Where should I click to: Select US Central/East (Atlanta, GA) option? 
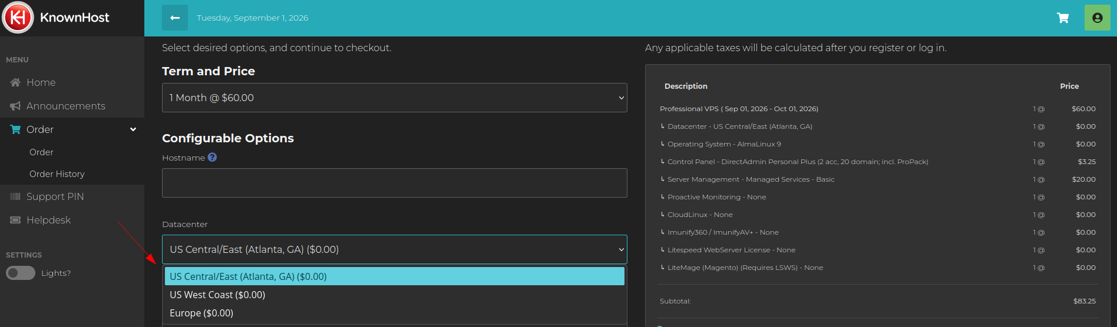coord(395,276)
